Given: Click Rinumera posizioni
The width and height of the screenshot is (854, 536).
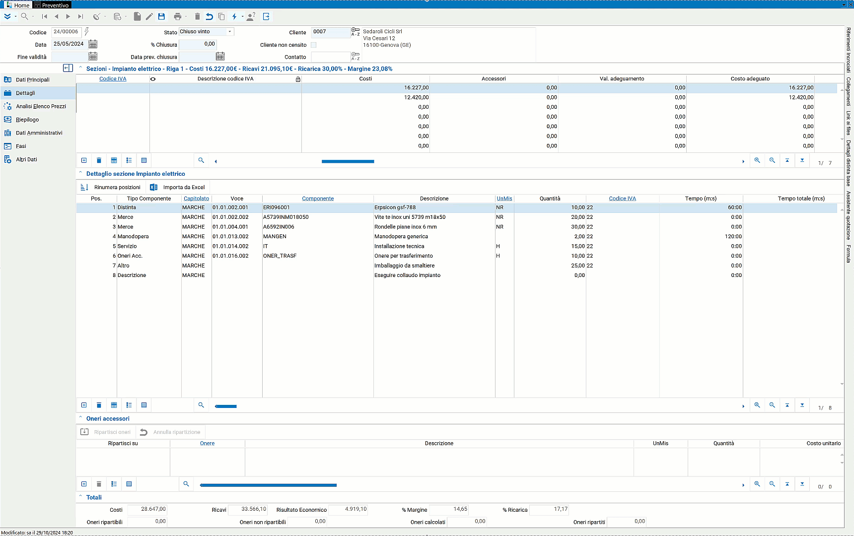Looking at the screenshot, I should (111, 187).
